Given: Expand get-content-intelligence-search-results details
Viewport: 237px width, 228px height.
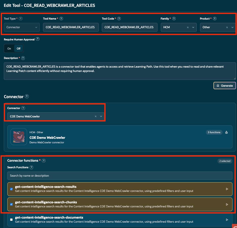Looking at the screenshot, I should 227,189.
